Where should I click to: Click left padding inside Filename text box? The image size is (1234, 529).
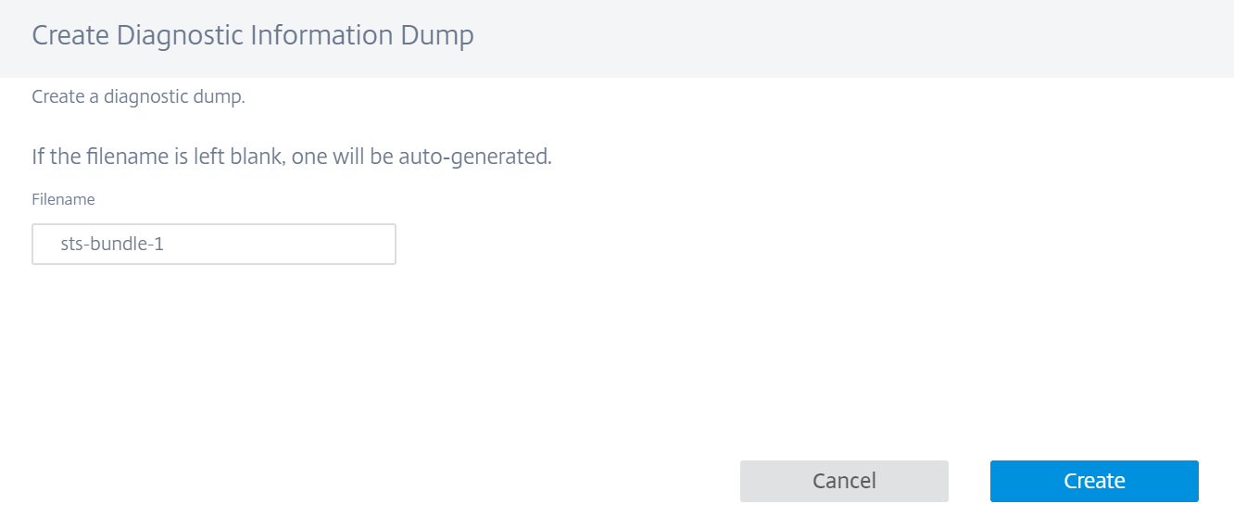point(45,245)
